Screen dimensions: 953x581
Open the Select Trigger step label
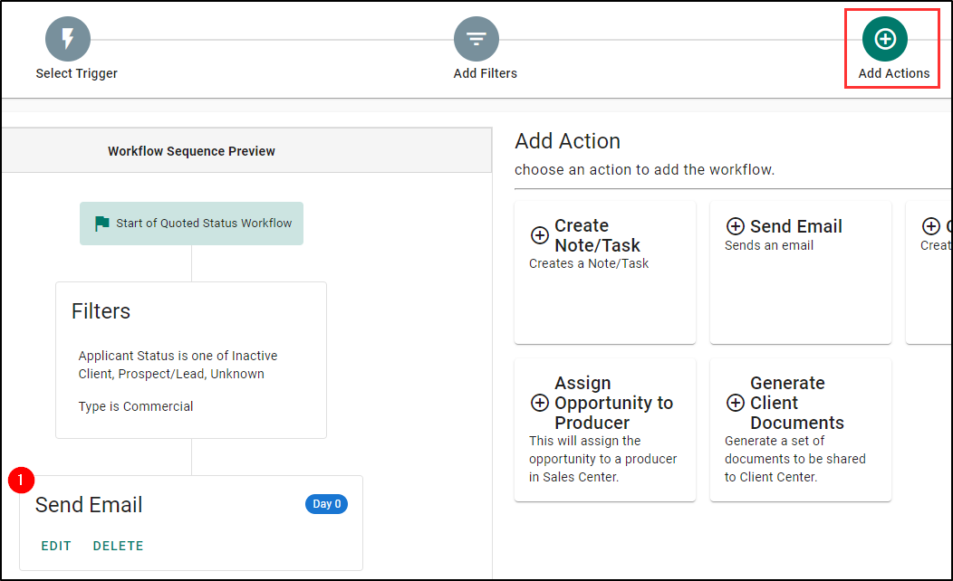[77, 73]
